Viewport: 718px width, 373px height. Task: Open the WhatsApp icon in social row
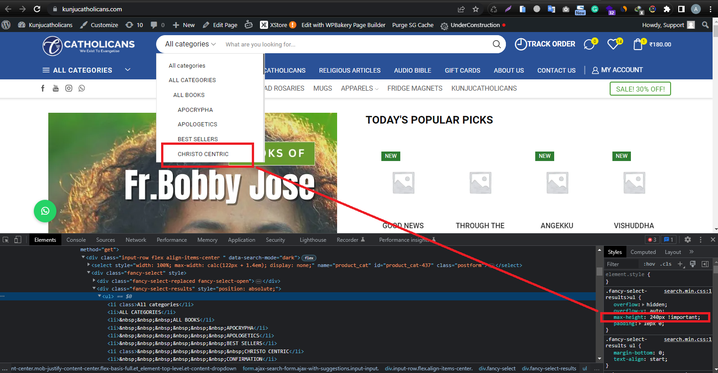[82, 88]
